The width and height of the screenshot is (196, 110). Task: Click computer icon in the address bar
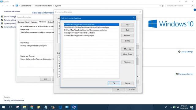(17, 5)
